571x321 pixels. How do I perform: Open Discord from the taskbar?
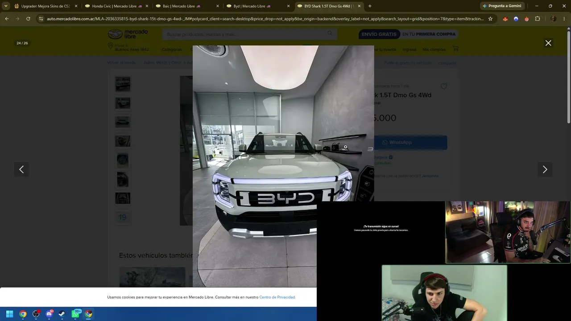(x=49, y=314)
